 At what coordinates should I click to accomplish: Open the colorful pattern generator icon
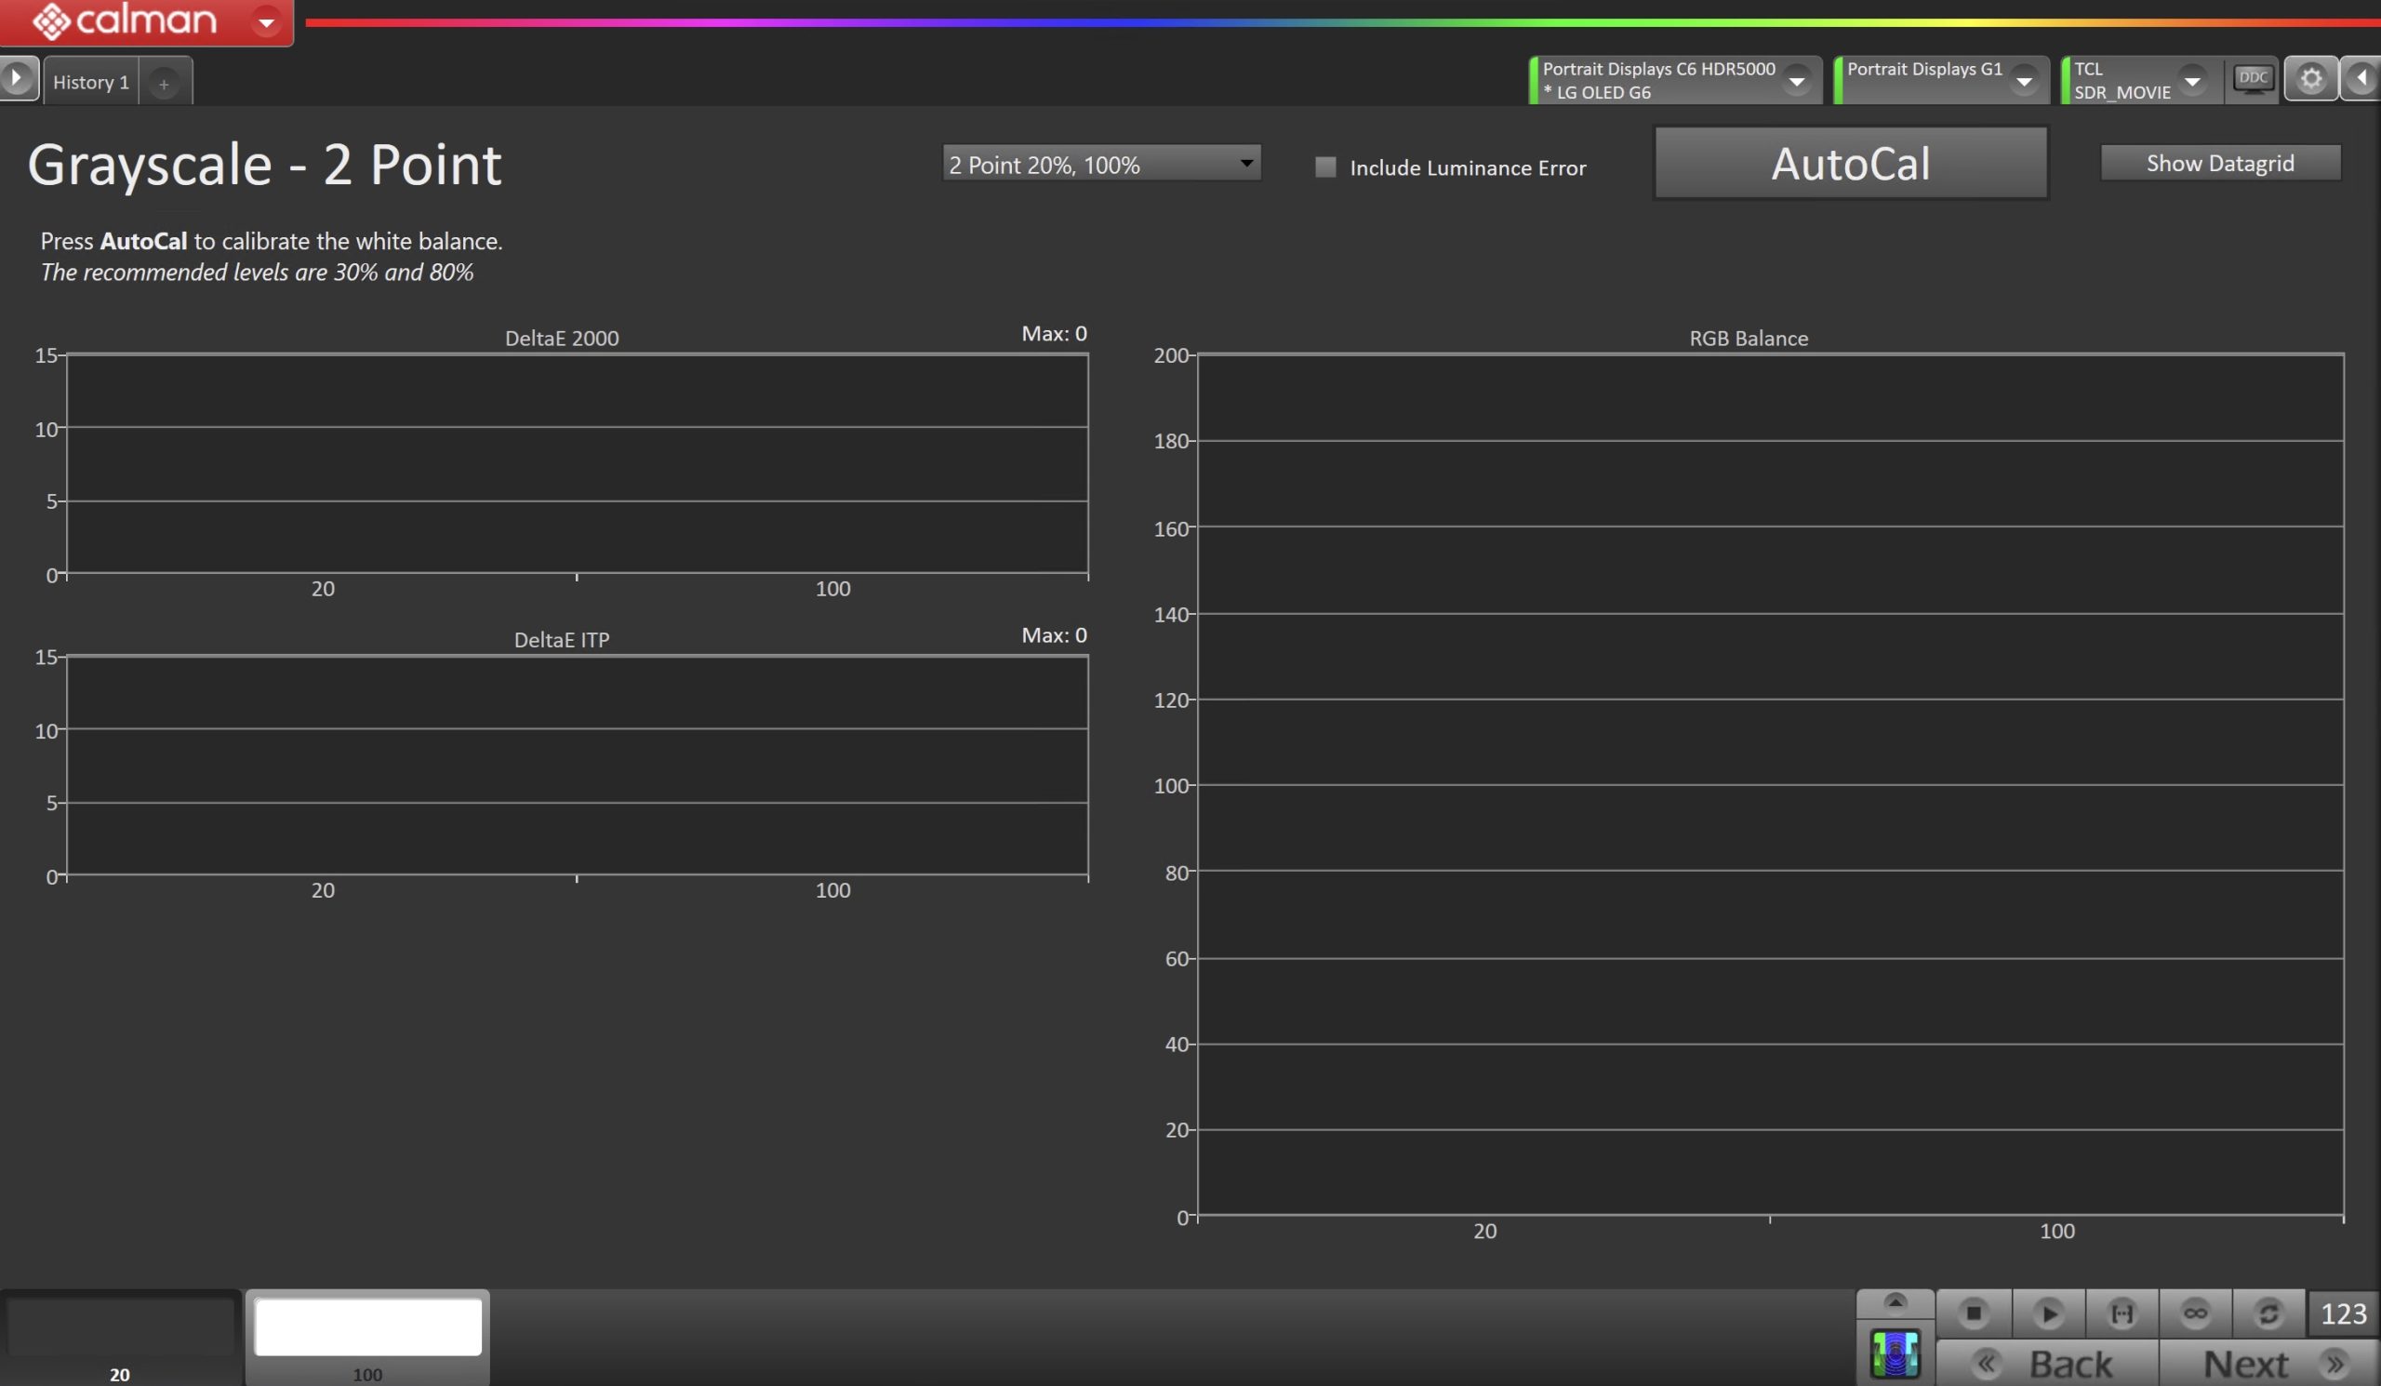coord(1895,1354)
